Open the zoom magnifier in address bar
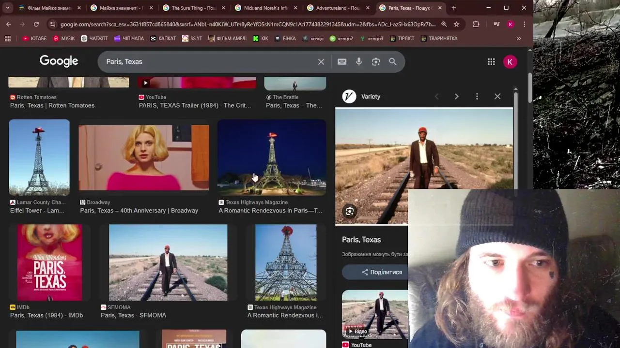620x348 pixels. coord(444,24)
